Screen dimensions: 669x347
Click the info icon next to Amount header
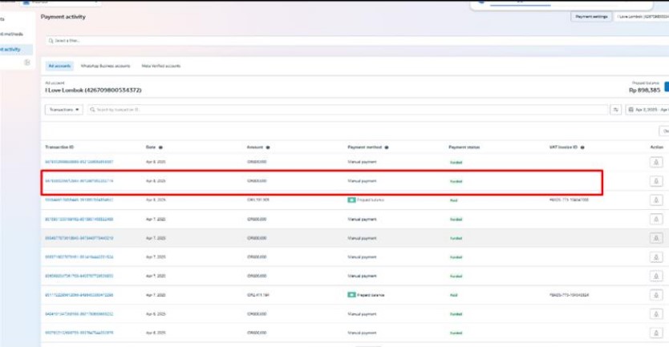pyautogui.click(x=267, y=147)
